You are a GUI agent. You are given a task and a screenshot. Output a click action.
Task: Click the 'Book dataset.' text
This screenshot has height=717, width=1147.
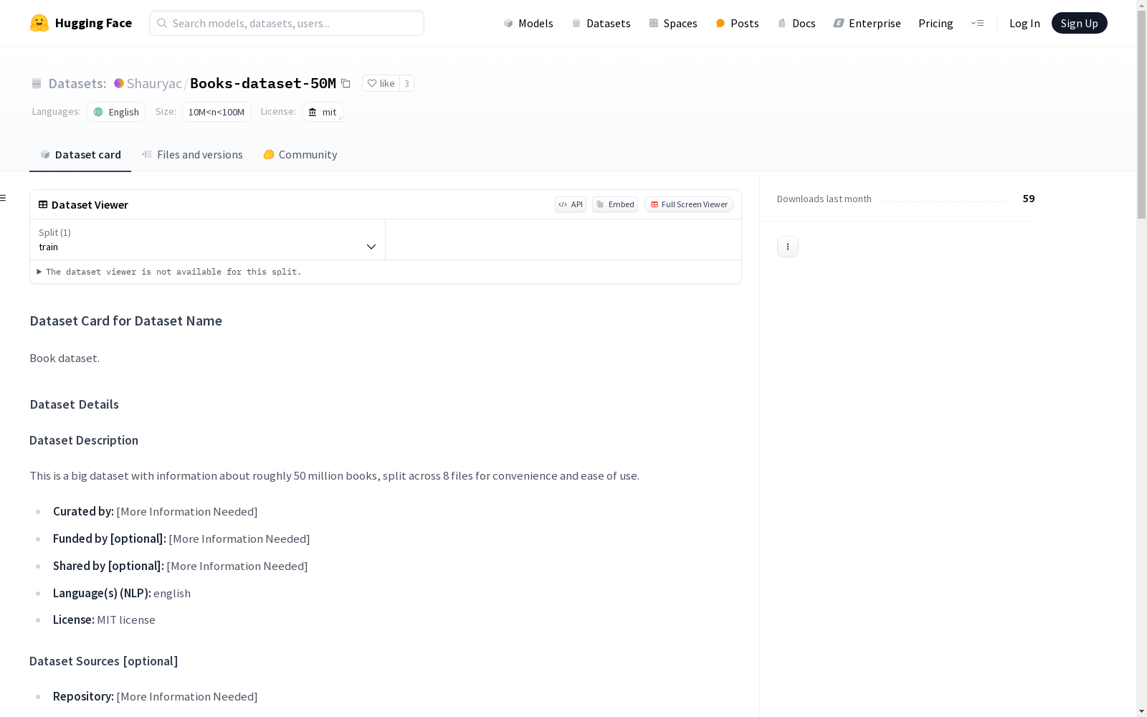coord(65,358)
